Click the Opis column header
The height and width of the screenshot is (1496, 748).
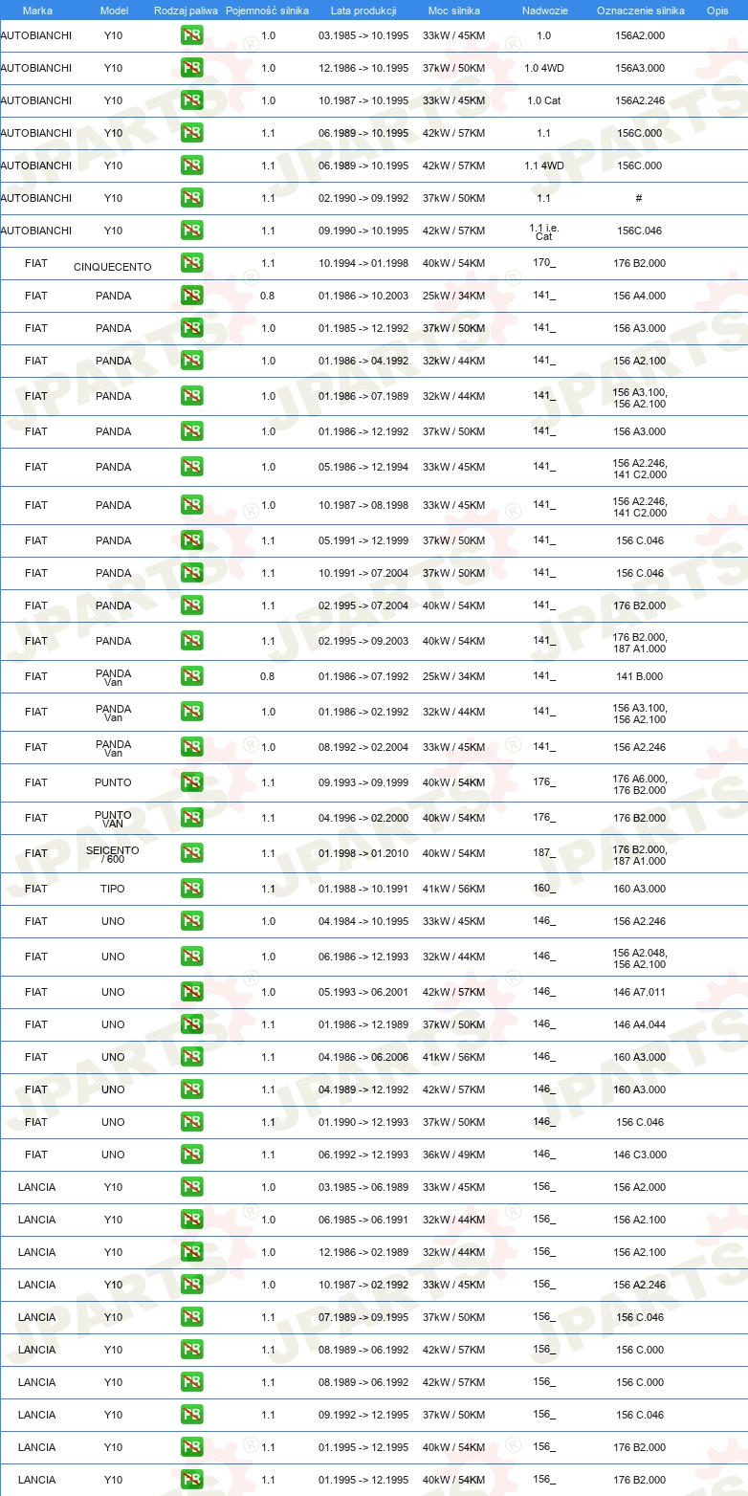(x=717, y=10)
